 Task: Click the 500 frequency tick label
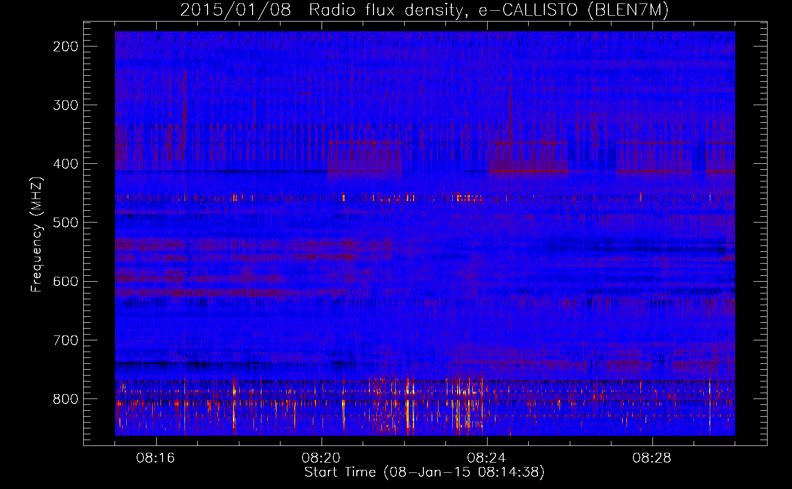[x=66, y=222]
